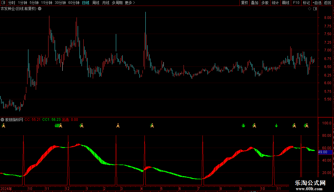The height and width of the screenshot is (192, 334).
Task: Click the 20.00 indicator axis label
Action: coord(327,173)
